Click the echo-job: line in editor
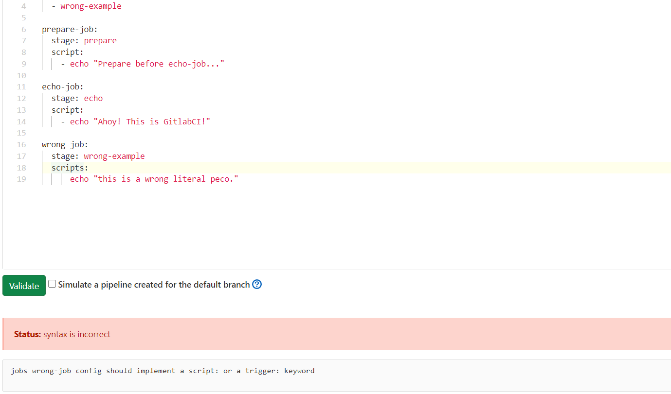The height and width of the screenshot is (394, 671). tap(63, 86)
